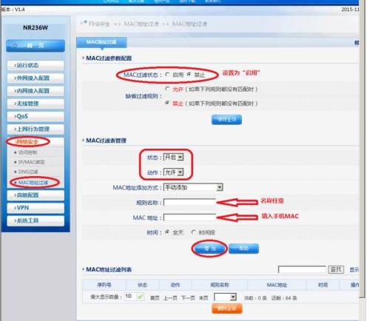Open dropdown arrow of MAC add method
Screen dimensions: 370x321
pyautogui.click(x=220, y=187)
